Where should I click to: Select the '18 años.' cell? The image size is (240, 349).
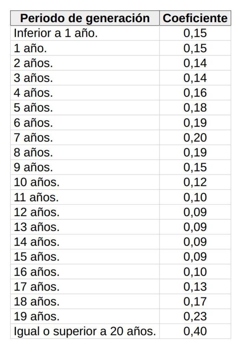(x=85, y=301)
